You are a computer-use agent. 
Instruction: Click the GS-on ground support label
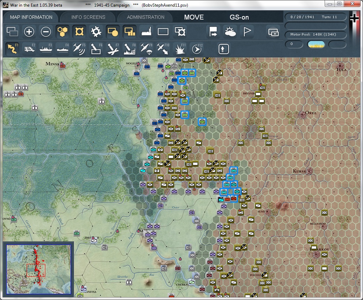[x=239, y=17]
